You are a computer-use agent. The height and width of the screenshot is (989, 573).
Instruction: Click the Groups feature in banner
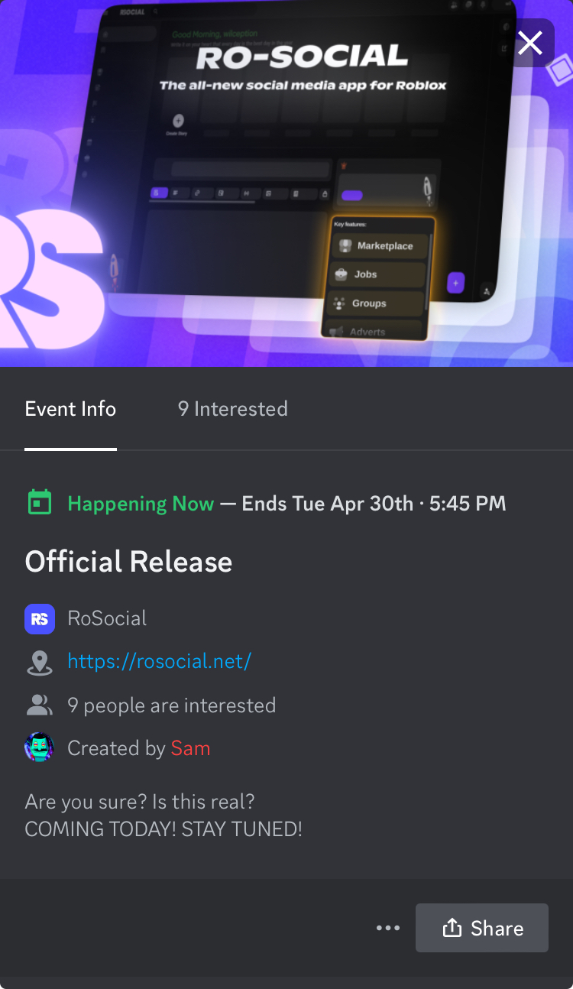click(x=377, y=303)
